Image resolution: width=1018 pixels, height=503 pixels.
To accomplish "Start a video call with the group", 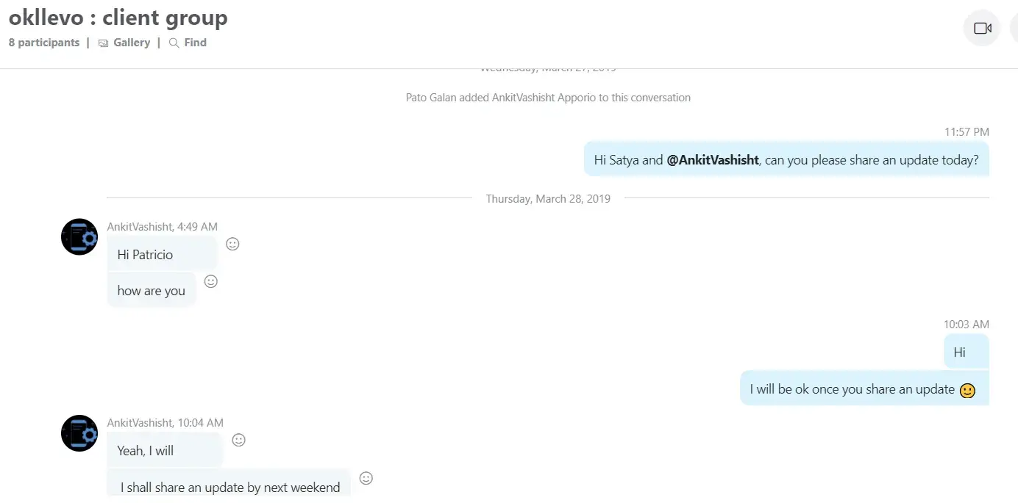I will tap(982, 29).
